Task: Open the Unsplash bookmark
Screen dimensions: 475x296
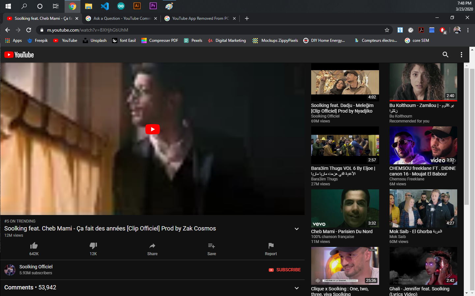Action: tap(95, 40)
